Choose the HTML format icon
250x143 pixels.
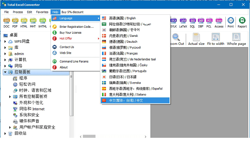point(24,23)
